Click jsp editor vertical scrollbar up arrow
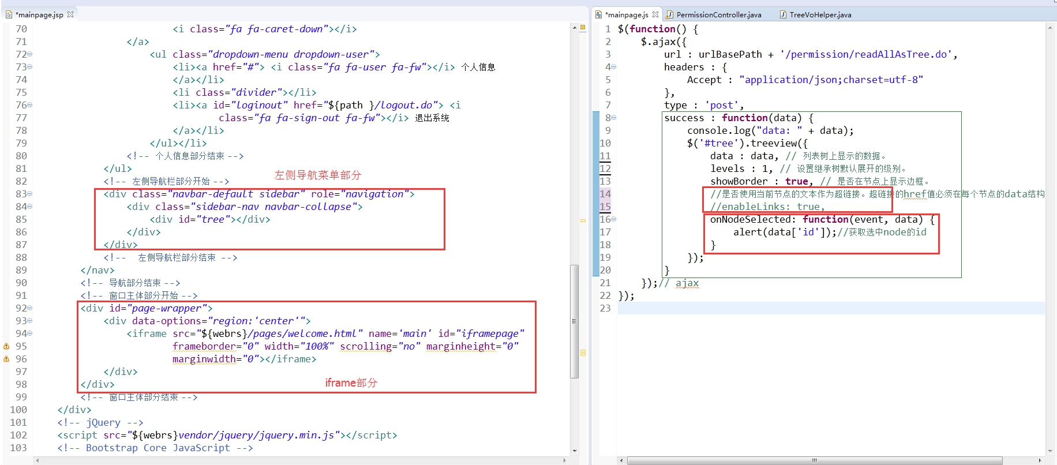 coord(575,28)
